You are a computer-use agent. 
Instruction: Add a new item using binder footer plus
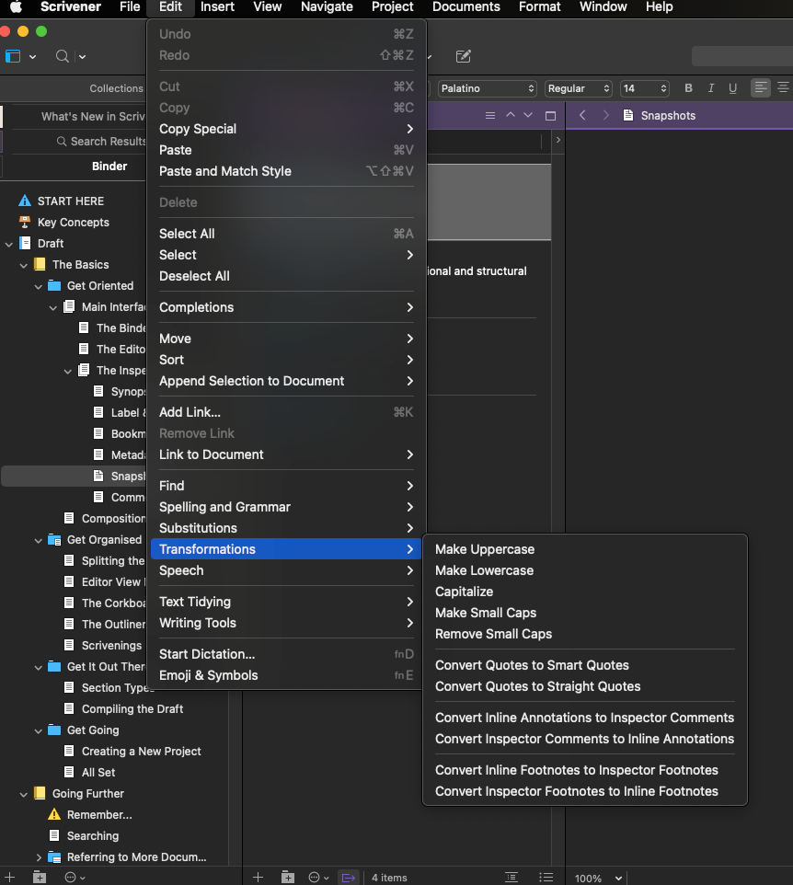coord(9,877)
